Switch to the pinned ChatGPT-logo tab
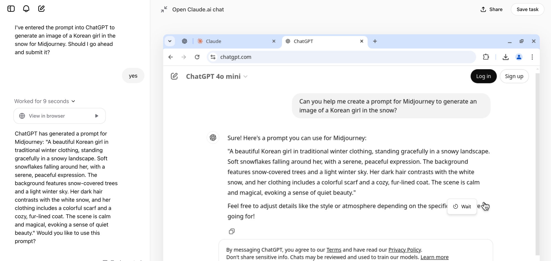This screenshot has height=261, width=551. coord(185,41)
